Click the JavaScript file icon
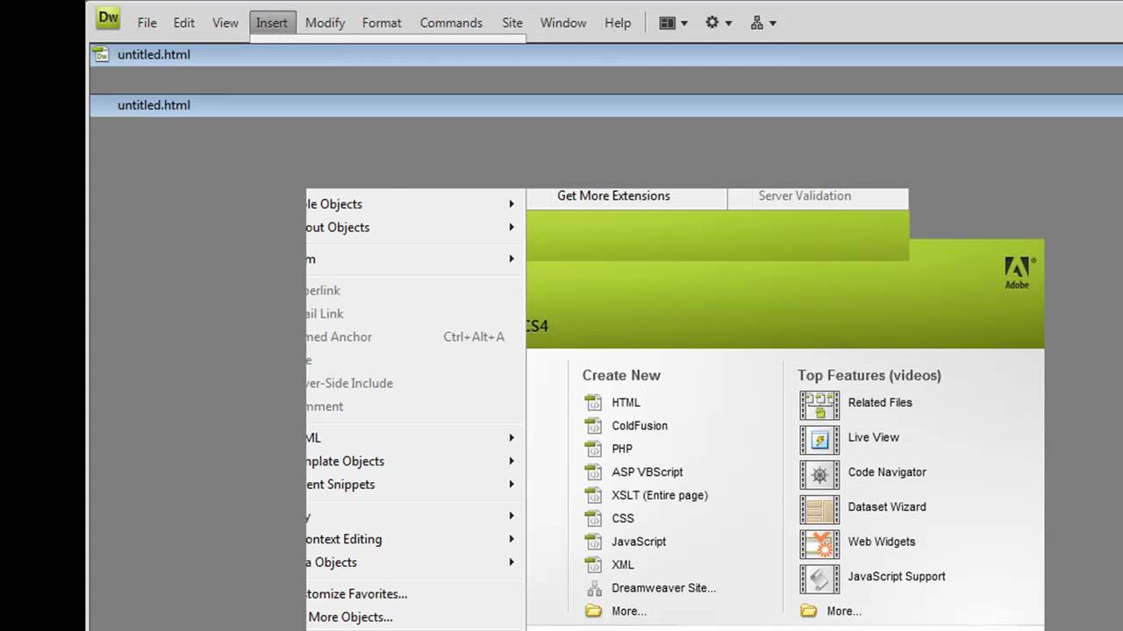The image size is (1123, 631). click(x=594, y=542)
